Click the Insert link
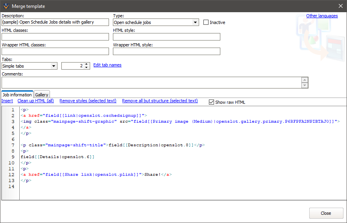 click(7, 101)
